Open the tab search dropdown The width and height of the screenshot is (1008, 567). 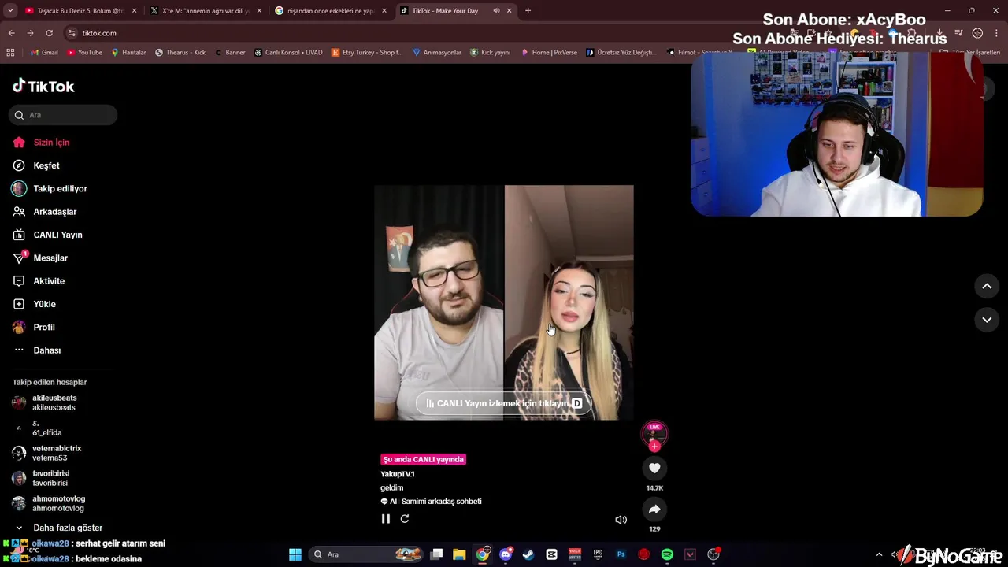click(10, 11)
